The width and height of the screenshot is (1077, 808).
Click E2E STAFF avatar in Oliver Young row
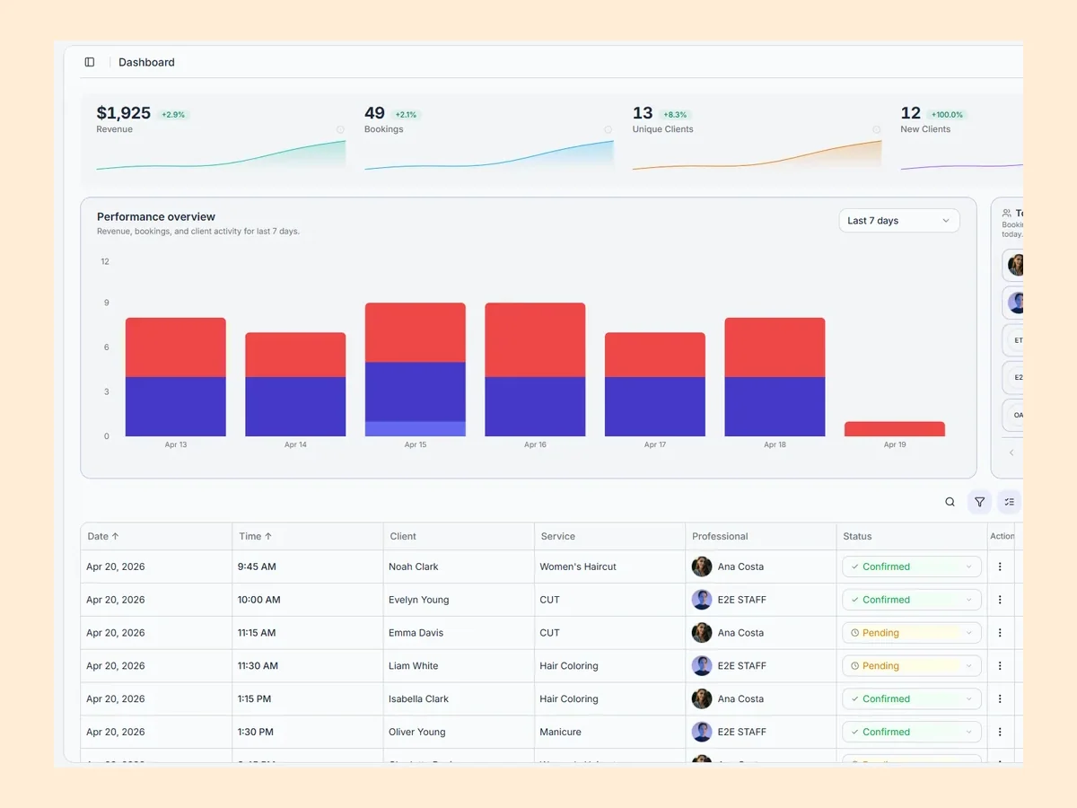[702, 732]
